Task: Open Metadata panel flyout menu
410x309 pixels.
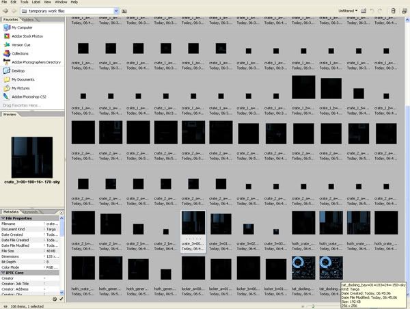Action: (x=61, y=213)
